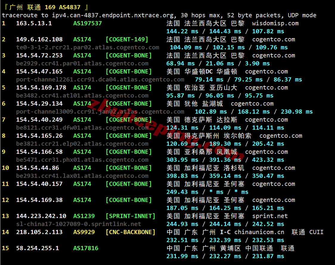This screenshot has height=265, width=335.
Task: Click the [COGENT-149] tag on hop 2
Action: point(127,39)
